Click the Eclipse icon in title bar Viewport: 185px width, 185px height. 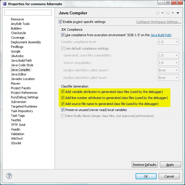click(5, 4)
